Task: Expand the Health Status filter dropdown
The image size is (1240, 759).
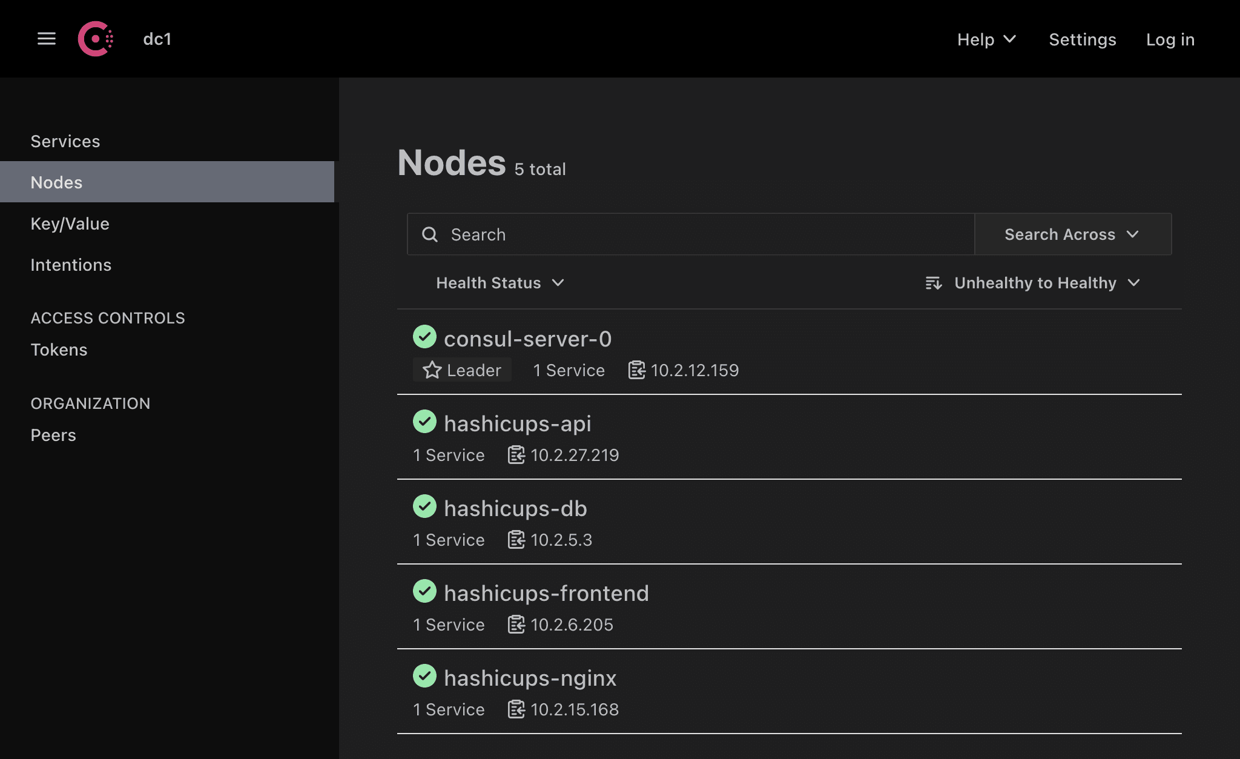Action: (x=500, y=282)
